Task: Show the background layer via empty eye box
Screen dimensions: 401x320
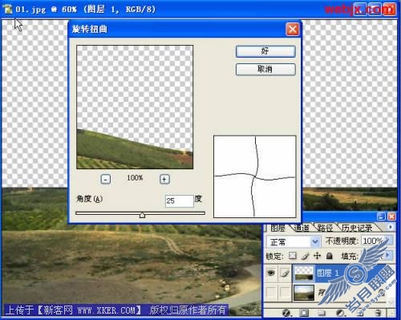Action: pyautogui.click(x=271, y=293)
